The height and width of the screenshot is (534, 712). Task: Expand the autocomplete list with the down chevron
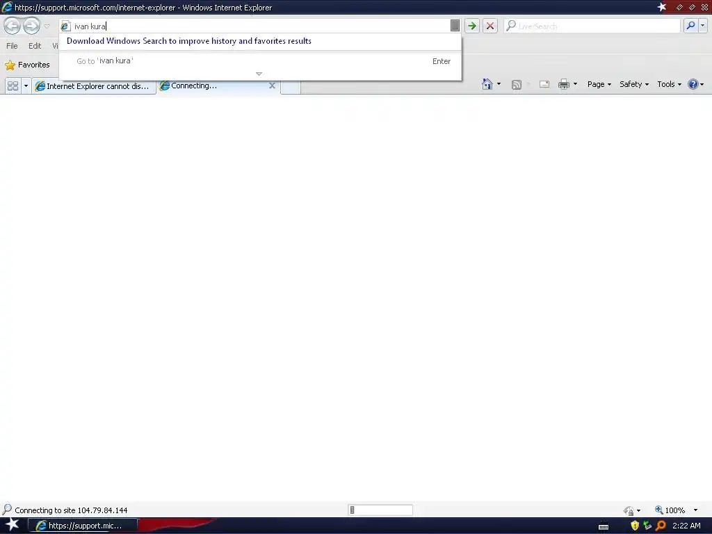[259, 74]
